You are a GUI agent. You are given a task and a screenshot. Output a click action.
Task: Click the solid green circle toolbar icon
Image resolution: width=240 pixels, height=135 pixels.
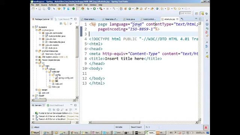73,9
